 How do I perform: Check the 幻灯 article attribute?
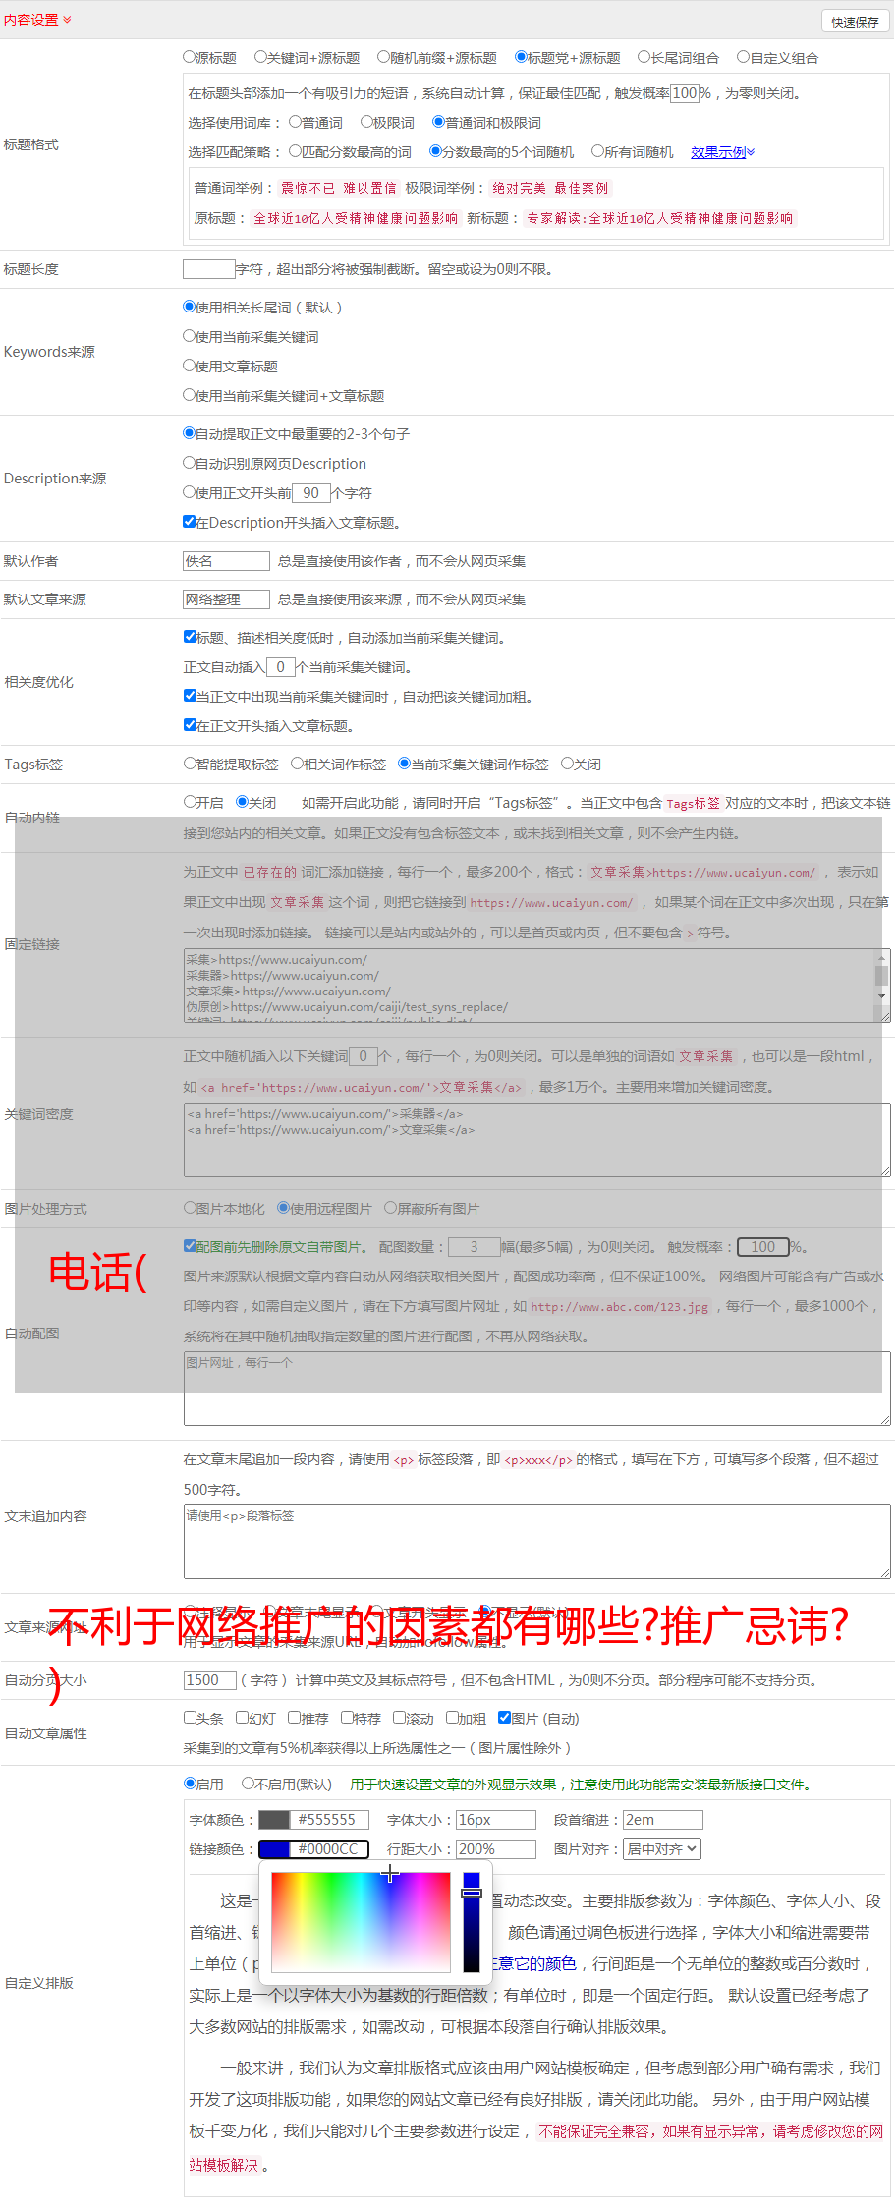pyautogui.click(x=242, y=1719)
